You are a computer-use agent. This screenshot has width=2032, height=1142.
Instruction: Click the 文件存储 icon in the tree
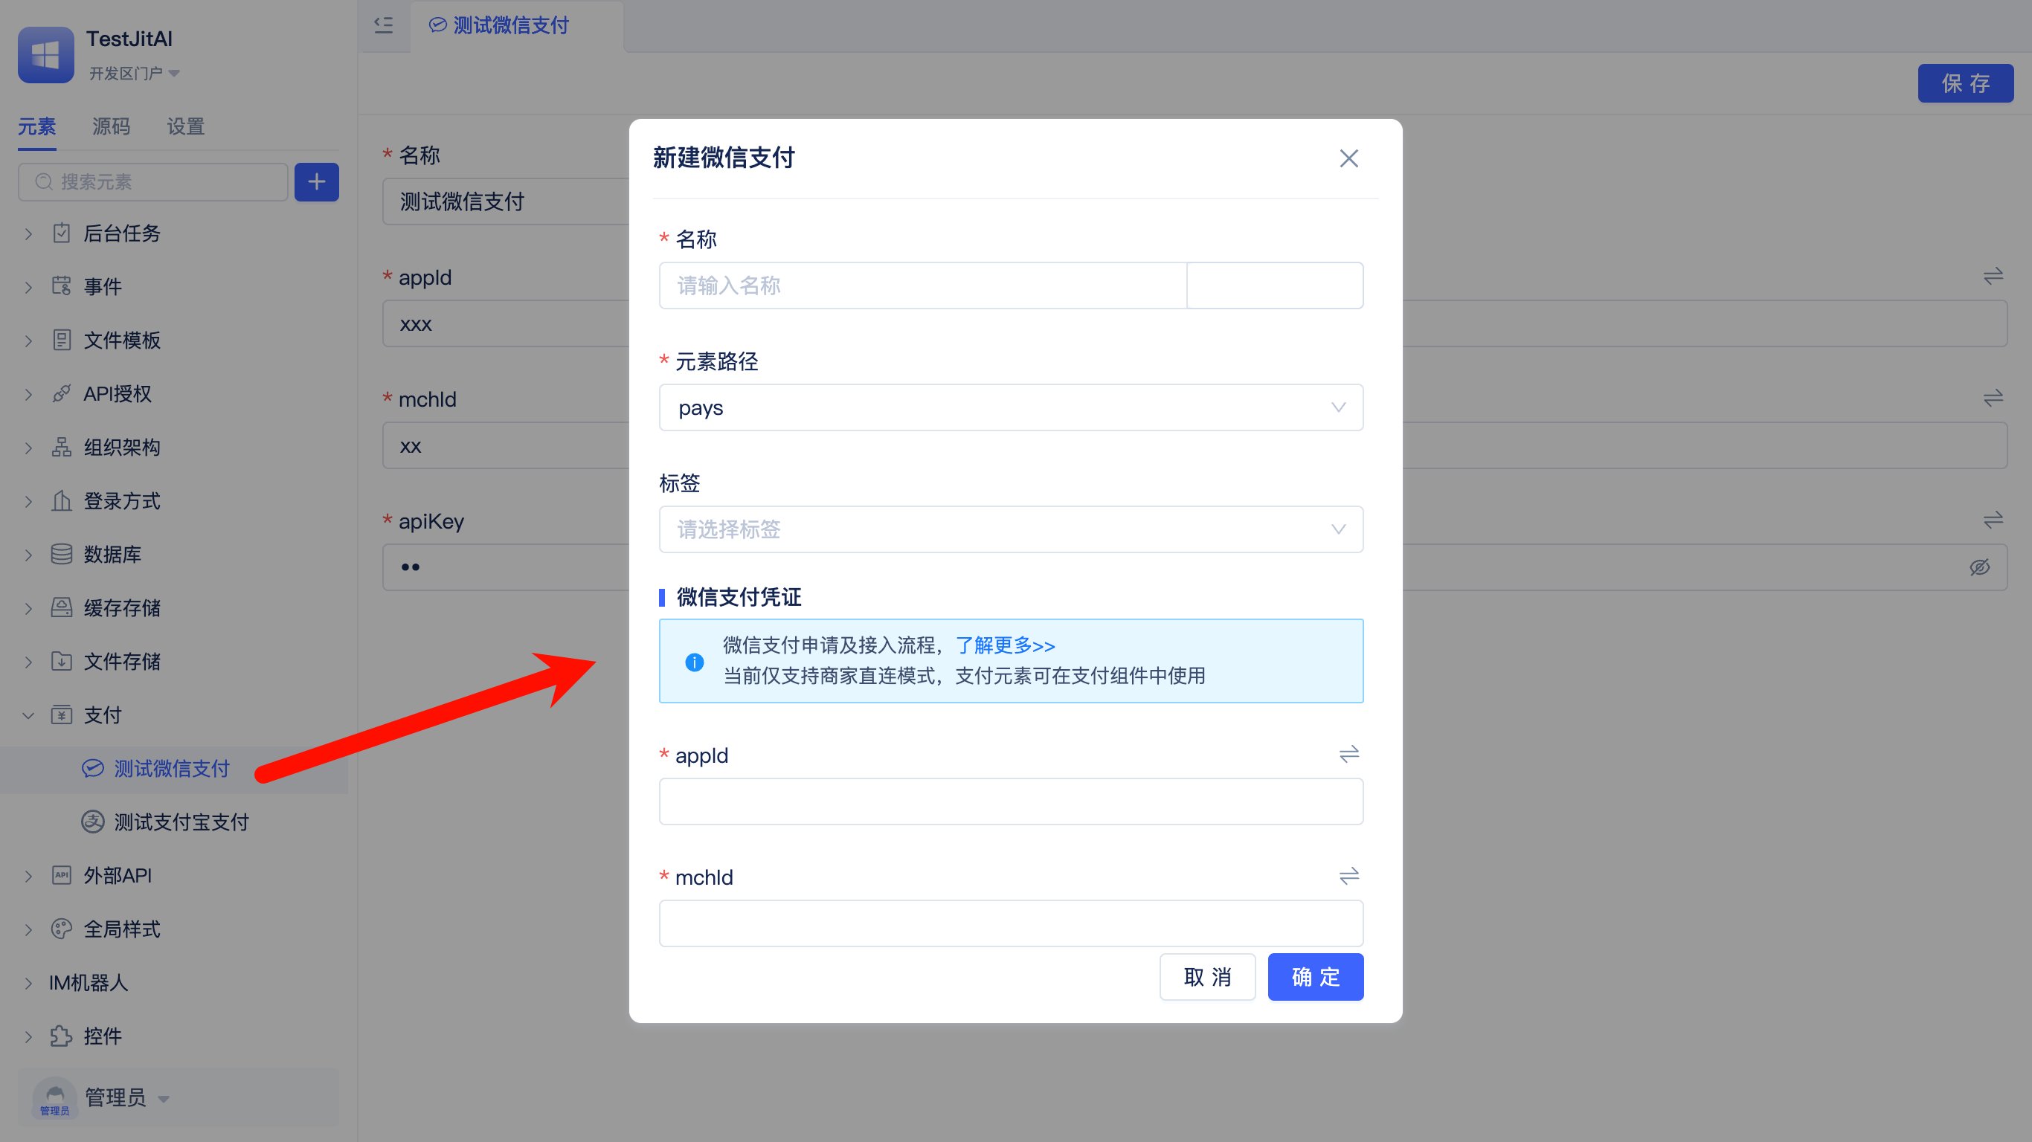(x=62, y=661)
